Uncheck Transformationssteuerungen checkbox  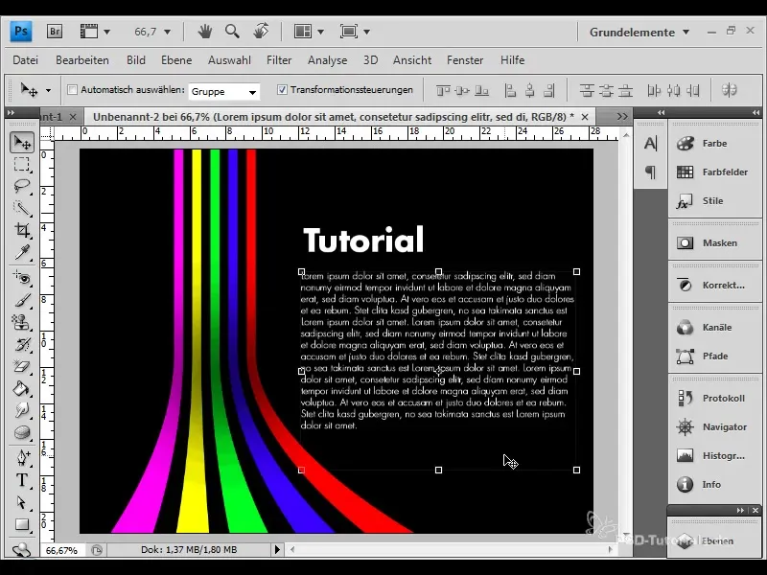(282, 89)
